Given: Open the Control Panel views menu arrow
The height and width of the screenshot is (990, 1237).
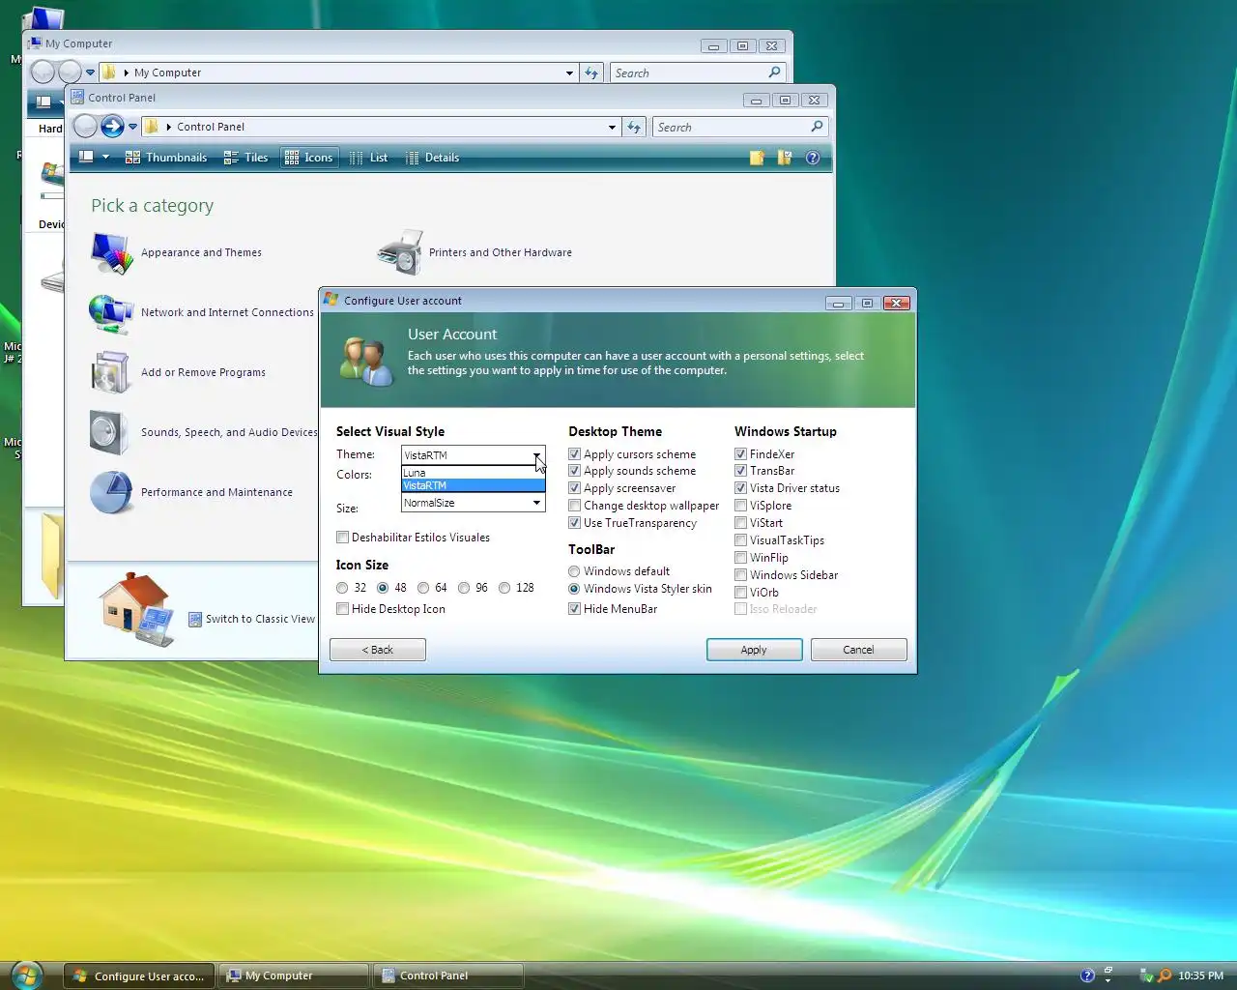Looking at the screenshot, I should 105,158.
